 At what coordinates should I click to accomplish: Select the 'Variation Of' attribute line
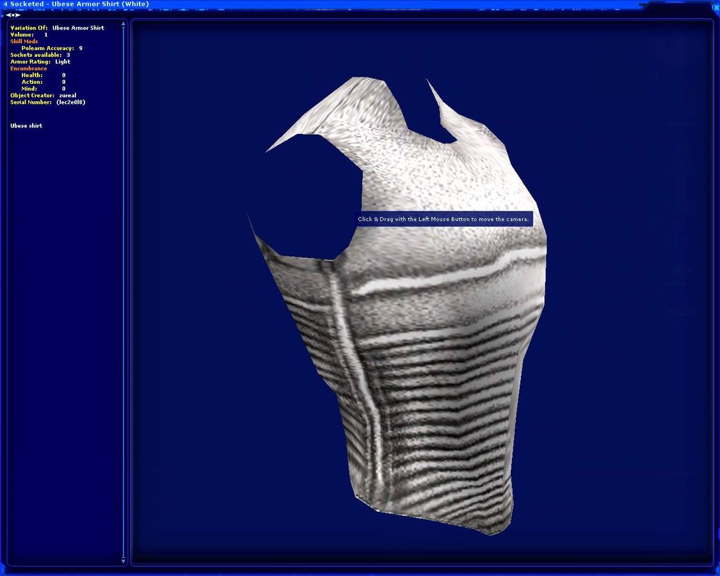(57, 28)
